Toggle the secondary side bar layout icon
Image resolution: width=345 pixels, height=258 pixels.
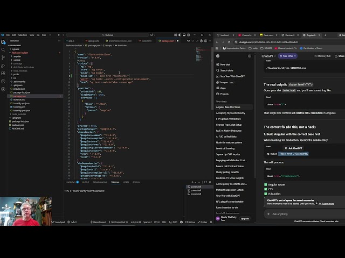[188, 35]
